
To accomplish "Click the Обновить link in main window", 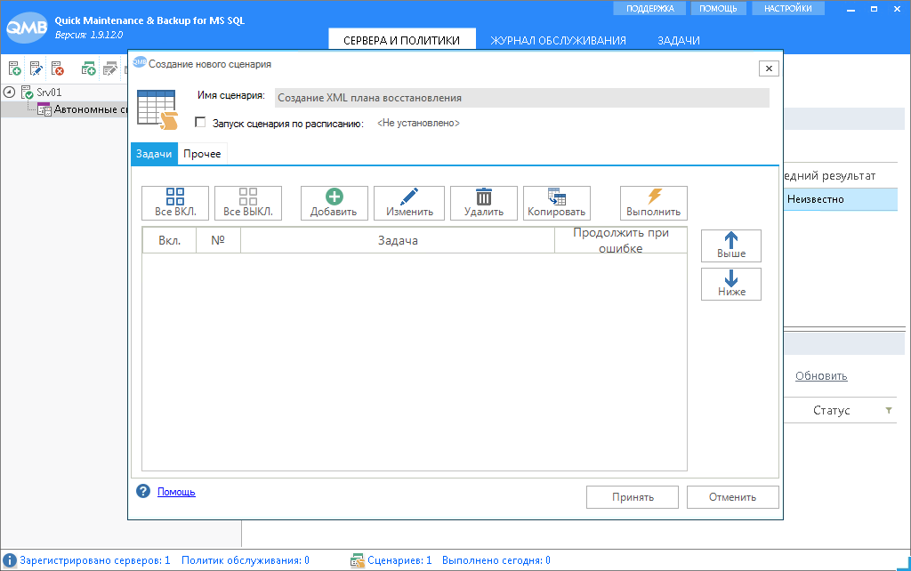I will pyautogui.click(x=821, y=376).
